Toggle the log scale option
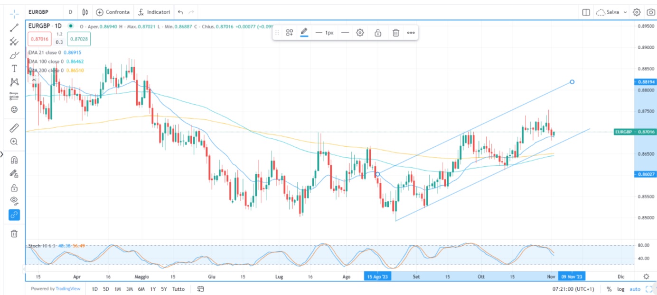This screenshot has height=295, width=657. tap(621, 289)
